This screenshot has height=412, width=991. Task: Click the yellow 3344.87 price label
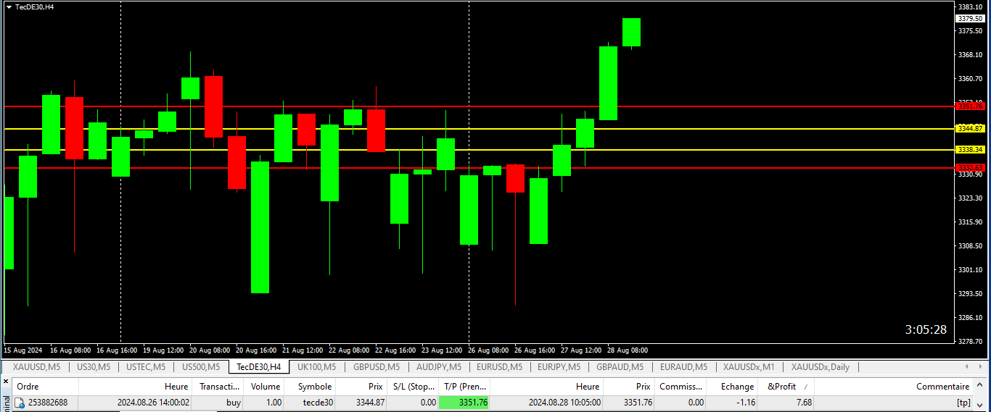coord(970,128)
